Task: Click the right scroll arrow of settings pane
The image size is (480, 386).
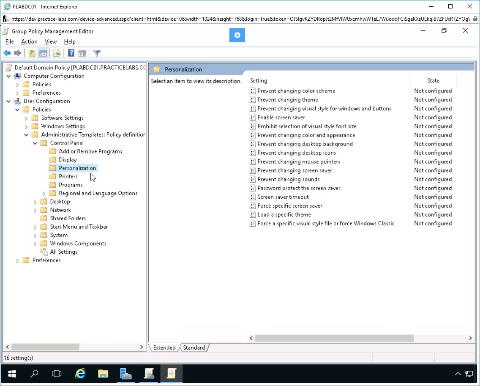Action: 470,338
